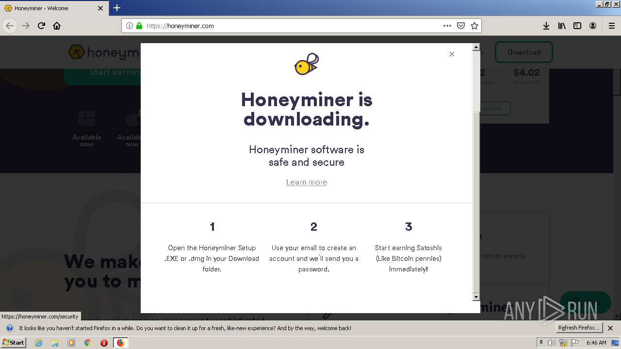Launch Opera from the taskbar

[x=104, y=343]
